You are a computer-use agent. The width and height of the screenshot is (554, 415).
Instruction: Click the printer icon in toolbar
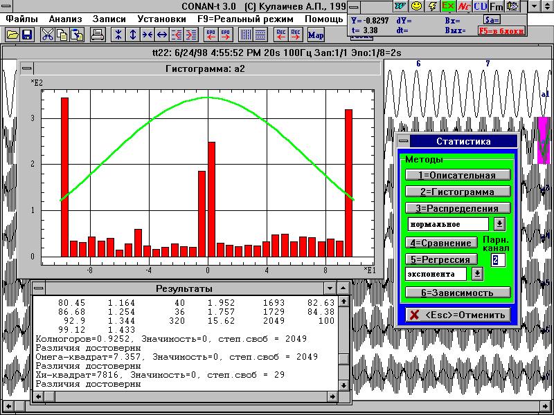click(98, 34)
